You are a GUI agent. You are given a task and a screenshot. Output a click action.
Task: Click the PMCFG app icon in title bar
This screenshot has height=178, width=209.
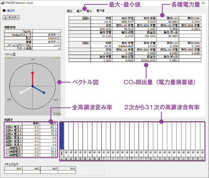click(x=3, y=3)
